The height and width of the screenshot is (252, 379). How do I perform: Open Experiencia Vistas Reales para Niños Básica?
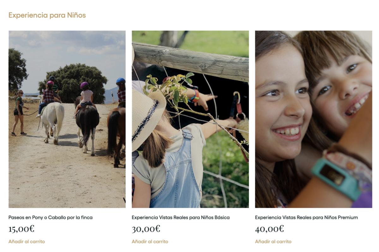(x=181, y=217)
